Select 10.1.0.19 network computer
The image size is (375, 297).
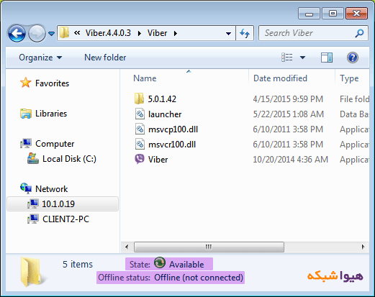coord(58,204)
